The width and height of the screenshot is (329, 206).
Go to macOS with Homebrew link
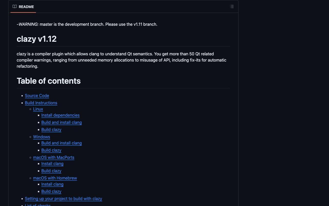point(55,178)
